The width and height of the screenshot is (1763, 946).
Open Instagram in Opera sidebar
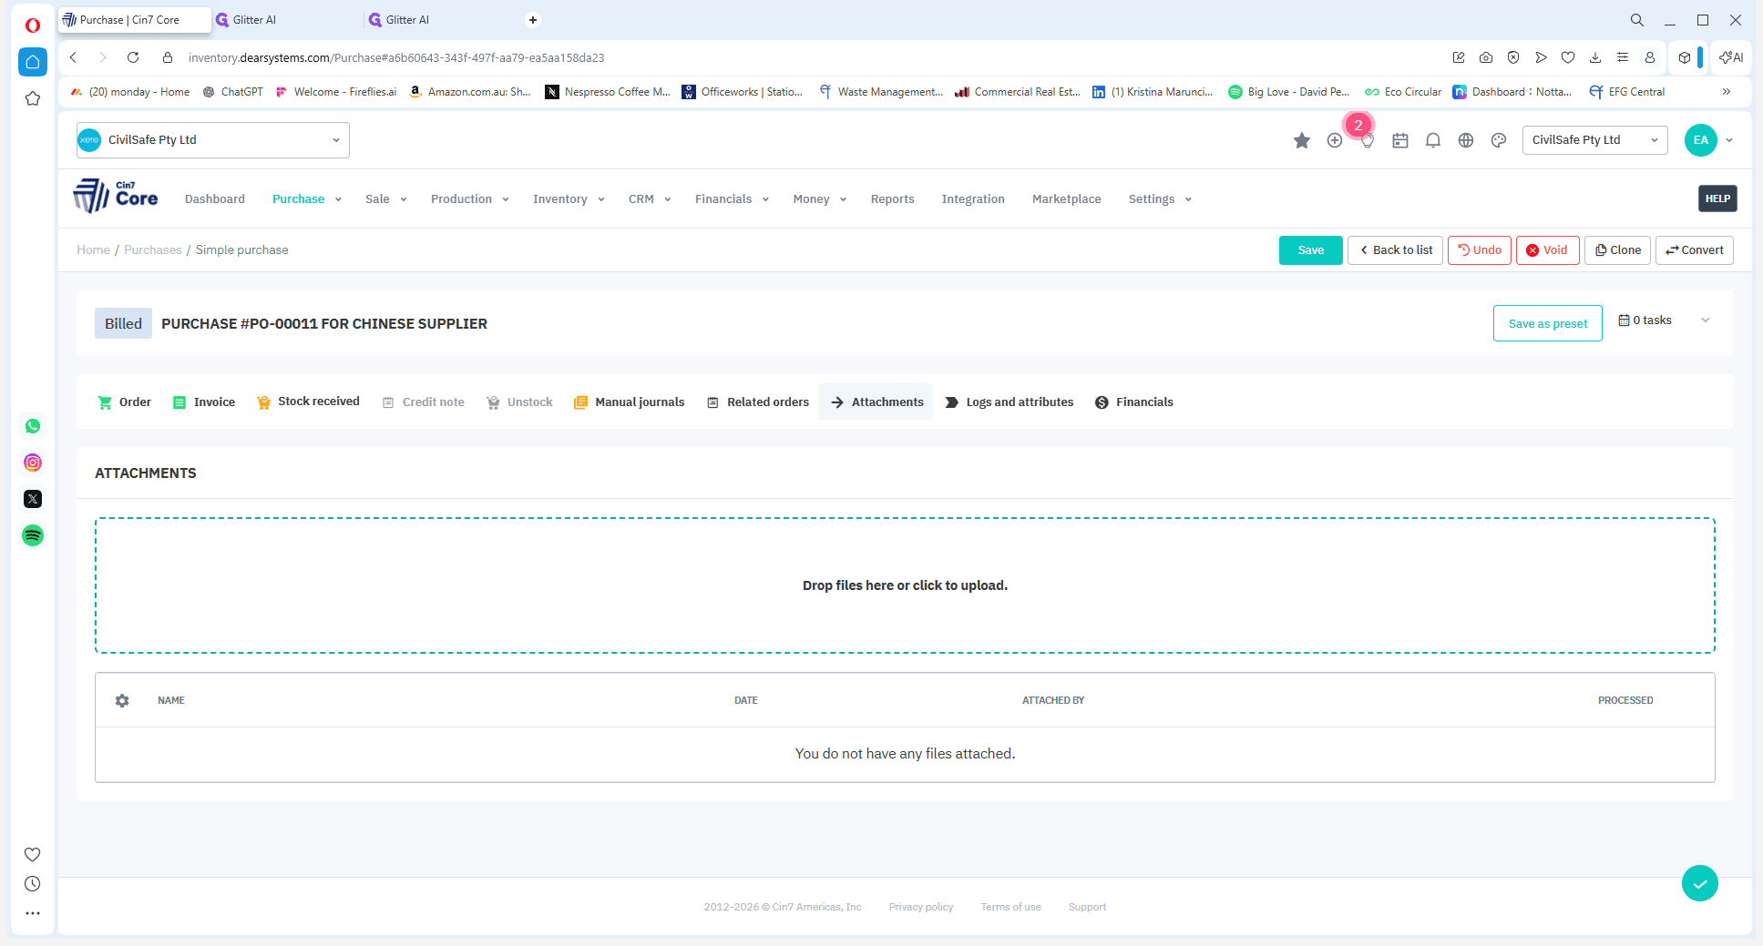click(x=33, y=463)
